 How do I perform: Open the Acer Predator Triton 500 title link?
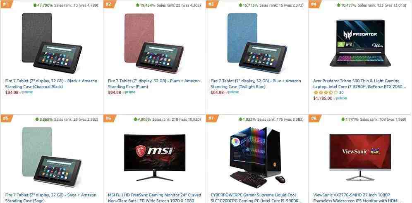359,84
